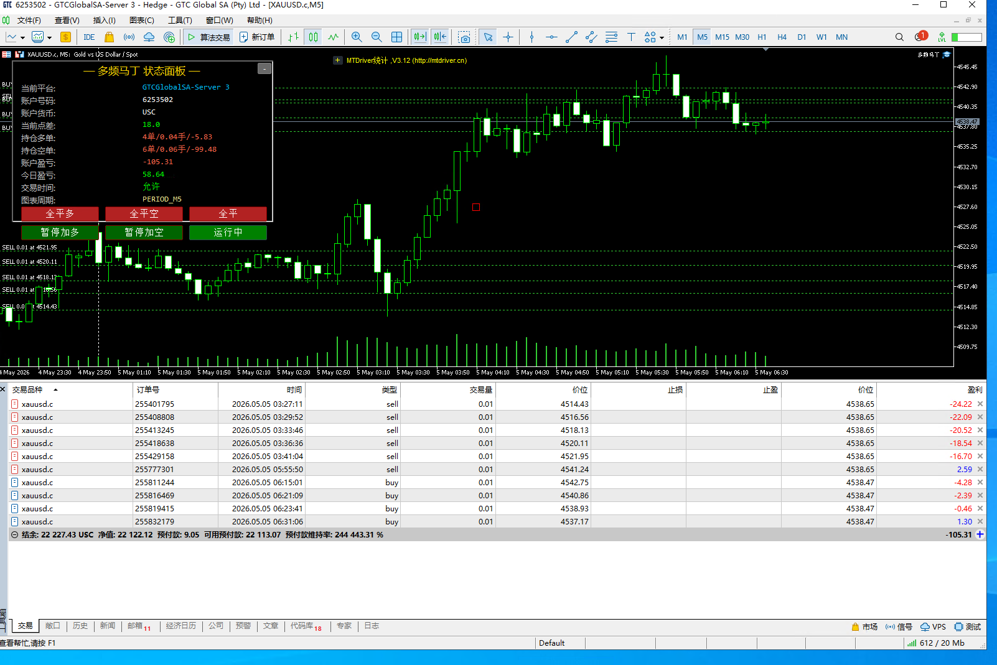Select the text label tool

(x=631, y=37)
